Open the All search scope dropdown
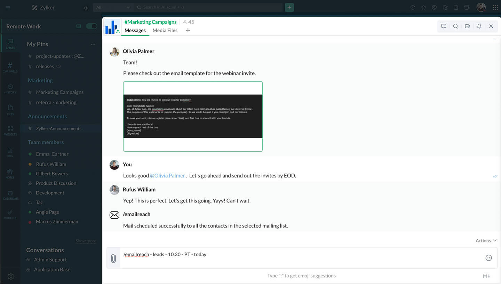 (113, 7)
